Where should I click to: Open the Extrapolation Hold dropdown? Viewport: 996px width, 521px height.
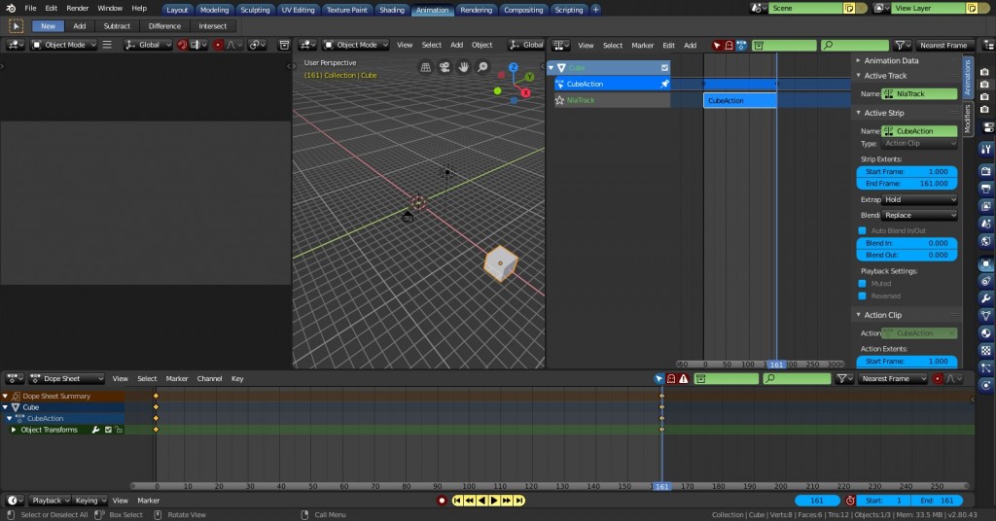[919, 199]
